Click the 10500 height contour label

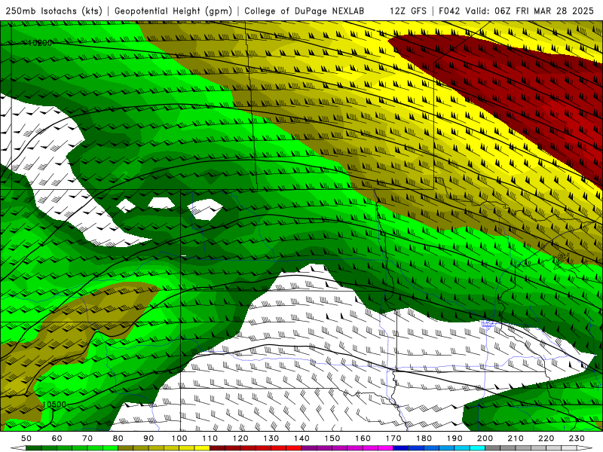coord(54,405)
